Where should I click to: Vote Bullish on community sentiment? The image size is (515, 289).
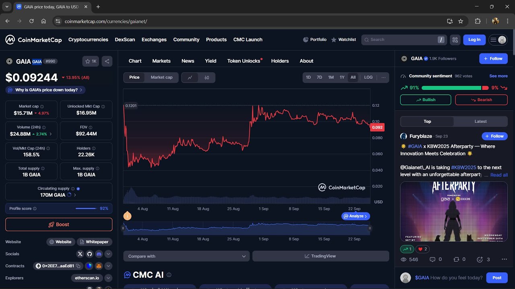tap(426, 100)
